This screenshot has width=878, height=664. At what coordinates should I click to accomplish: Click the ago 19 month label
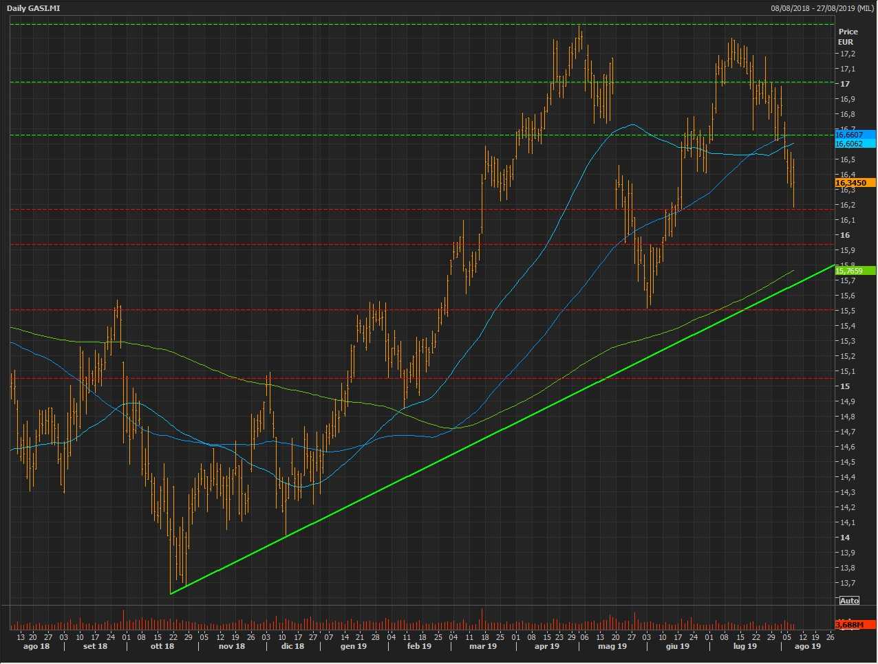(807, 646)
